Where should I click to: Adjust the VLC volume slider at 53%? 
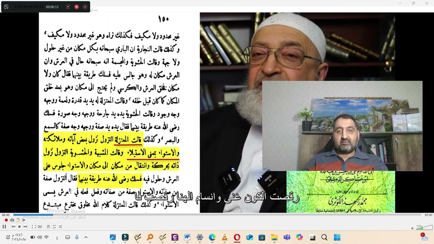pos(424,227)
